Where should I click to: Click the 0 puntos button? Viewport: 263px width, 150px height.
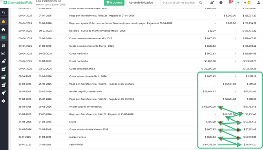pos(114,3)
